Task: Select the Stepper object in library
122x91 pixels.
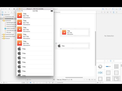Action: click(x=100, y=73)
